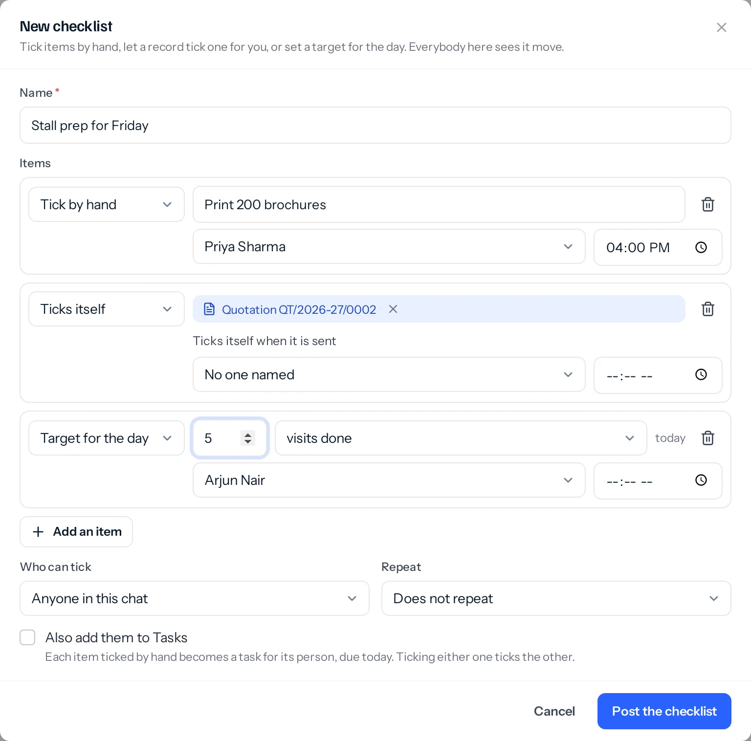
Task: Open the Arjun Nair assignee dropdown
Action: pos(389,480)
